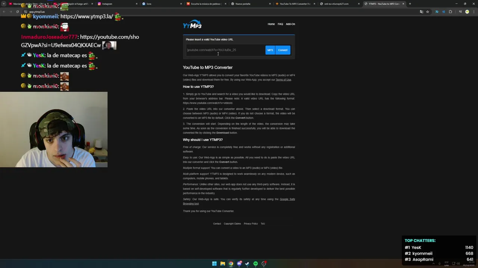The image size is (478, 268).
Task: Click the 'Why should I use YTMP3?' heading
Action: click(x=203, y=140)
